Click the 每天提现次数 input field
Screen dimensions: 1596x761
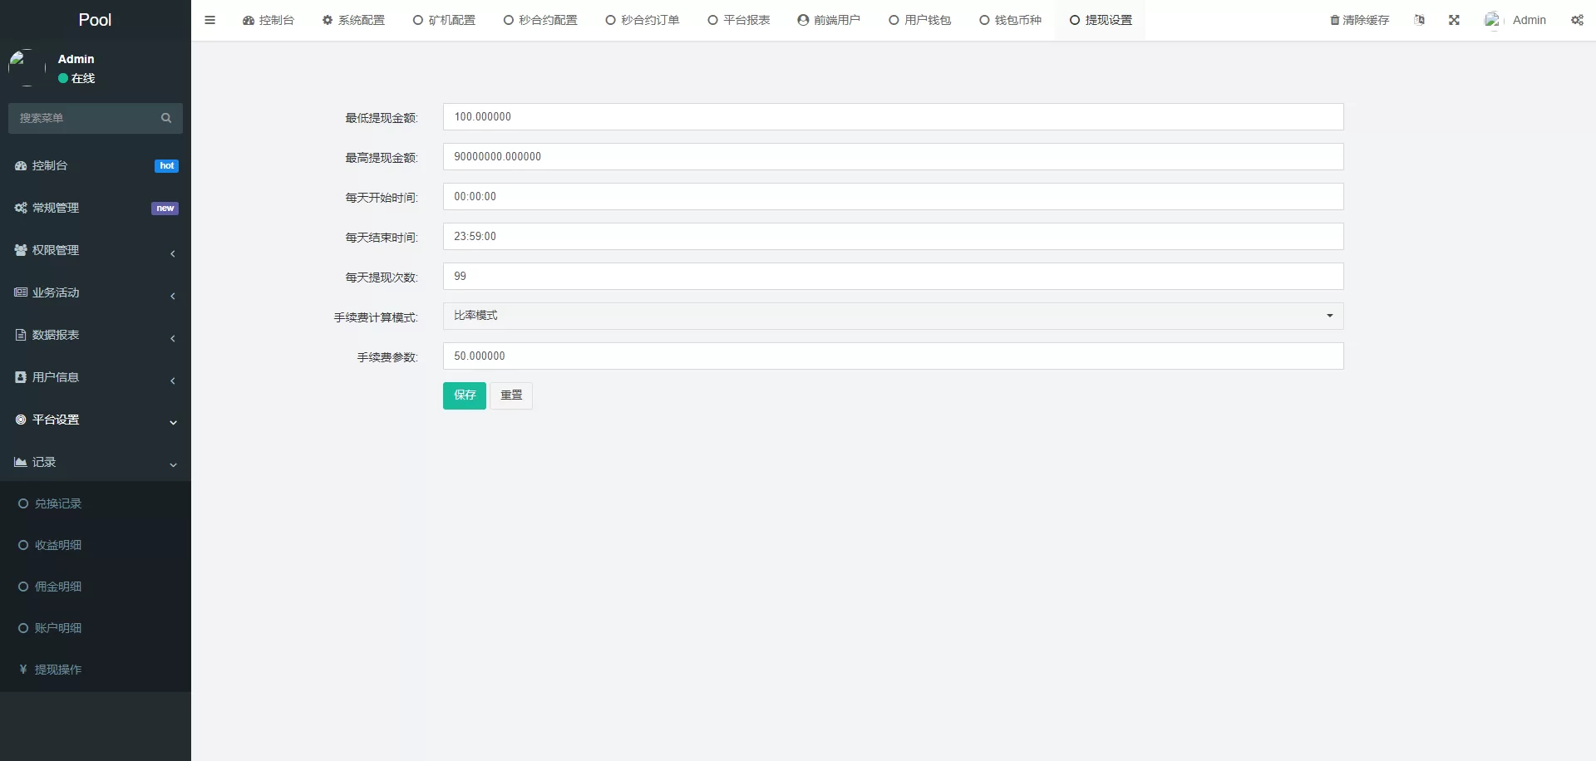coord(893,277)
